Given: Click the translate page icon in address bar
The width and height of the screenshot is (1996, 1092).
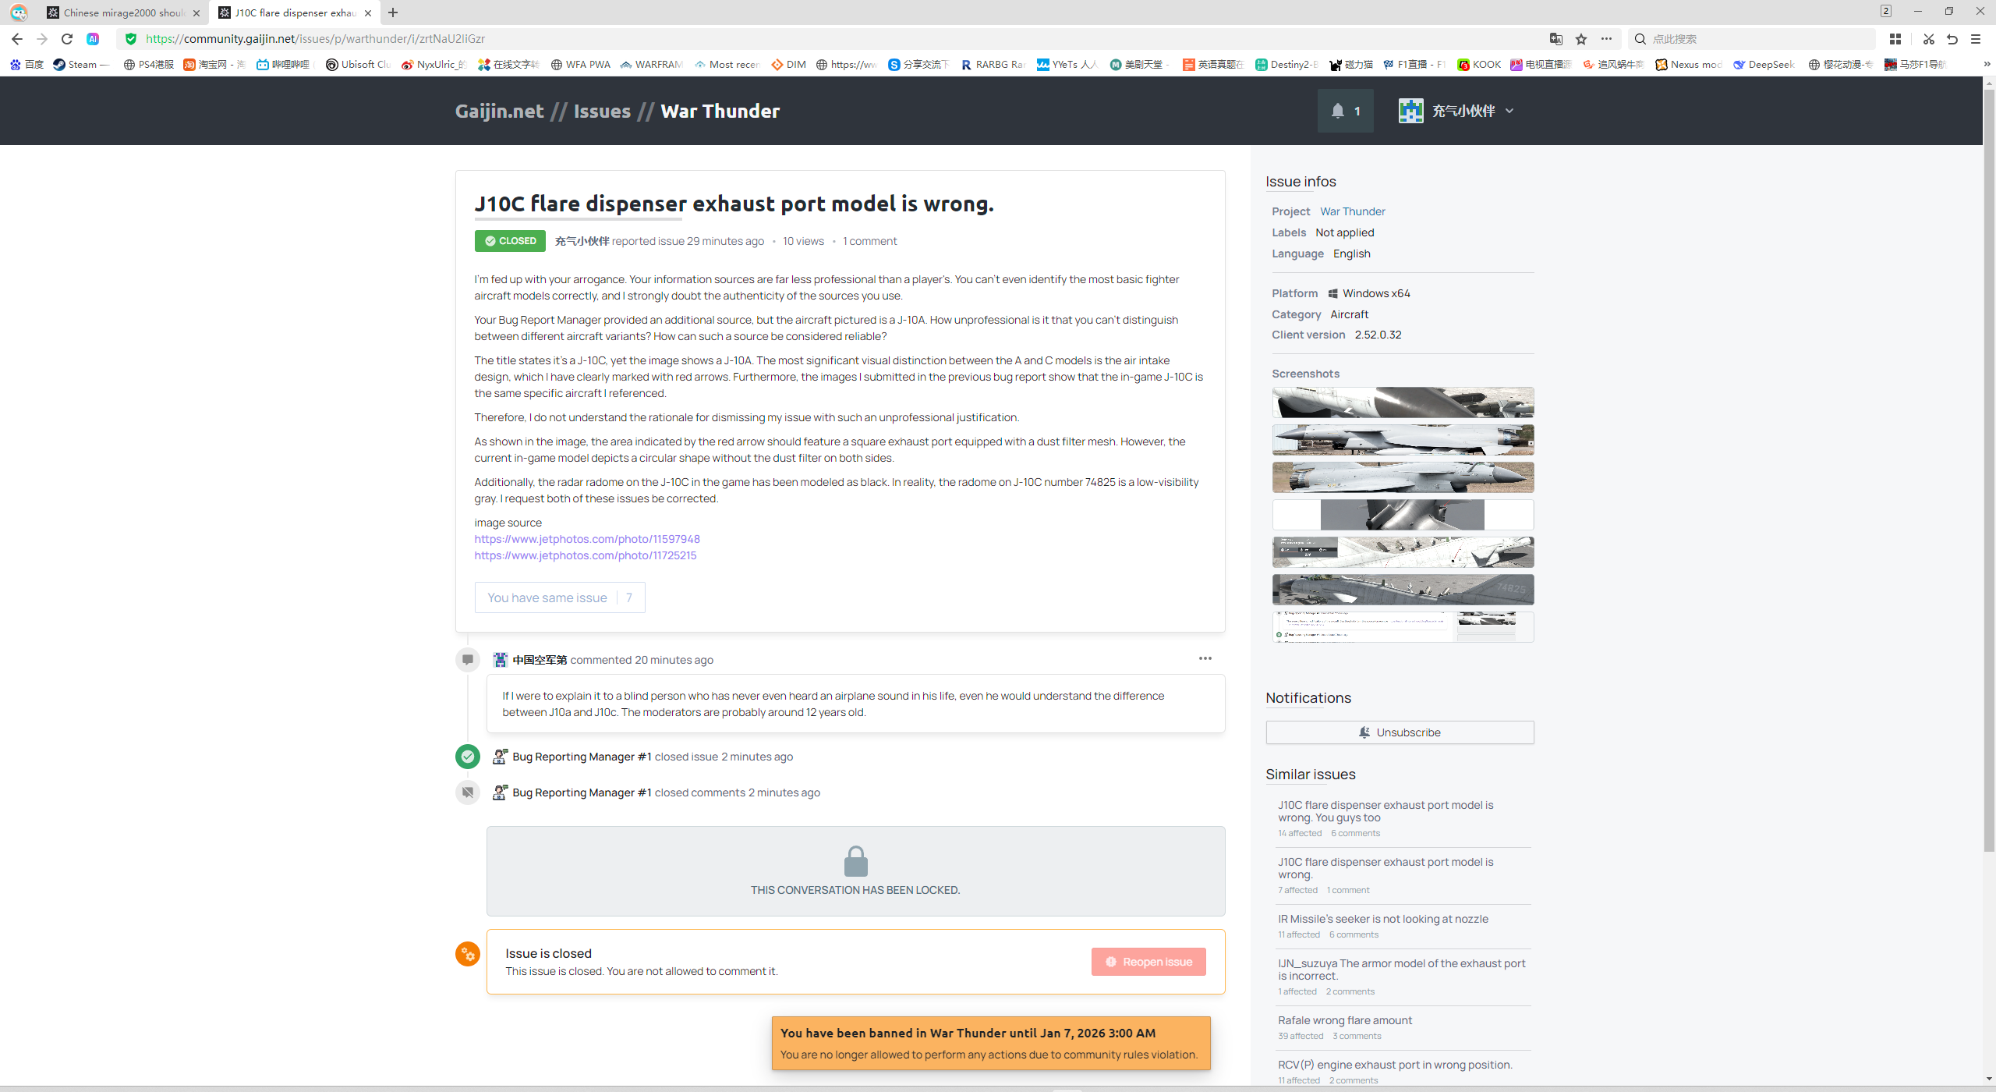Looking at the screenshot, I should point(1556,39).
